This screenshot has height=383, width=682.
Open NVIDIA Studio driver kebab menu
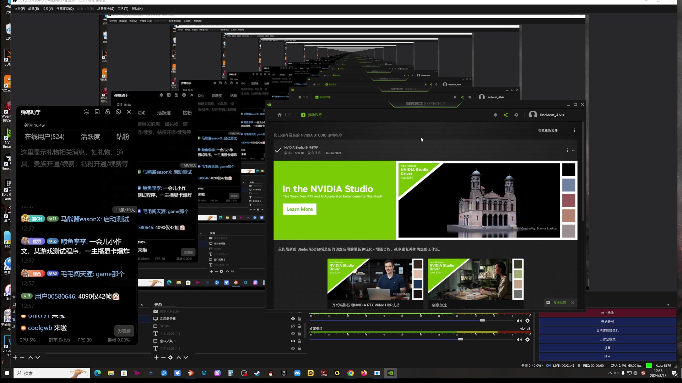[x=568, y=150]
